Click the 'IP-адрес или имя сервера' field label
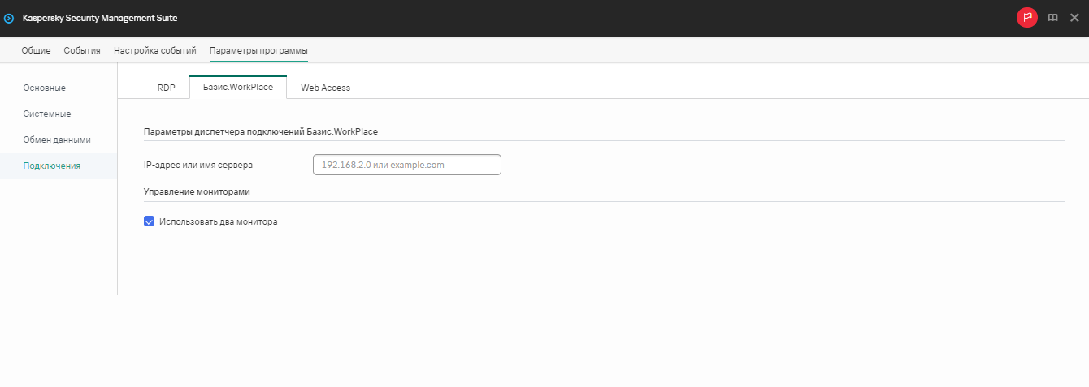Viewport: 1089px width, 387px height. pos(197,165)
